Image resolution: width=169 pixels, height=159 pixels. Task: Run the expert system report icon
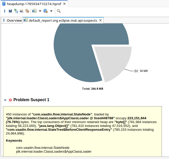34,11
